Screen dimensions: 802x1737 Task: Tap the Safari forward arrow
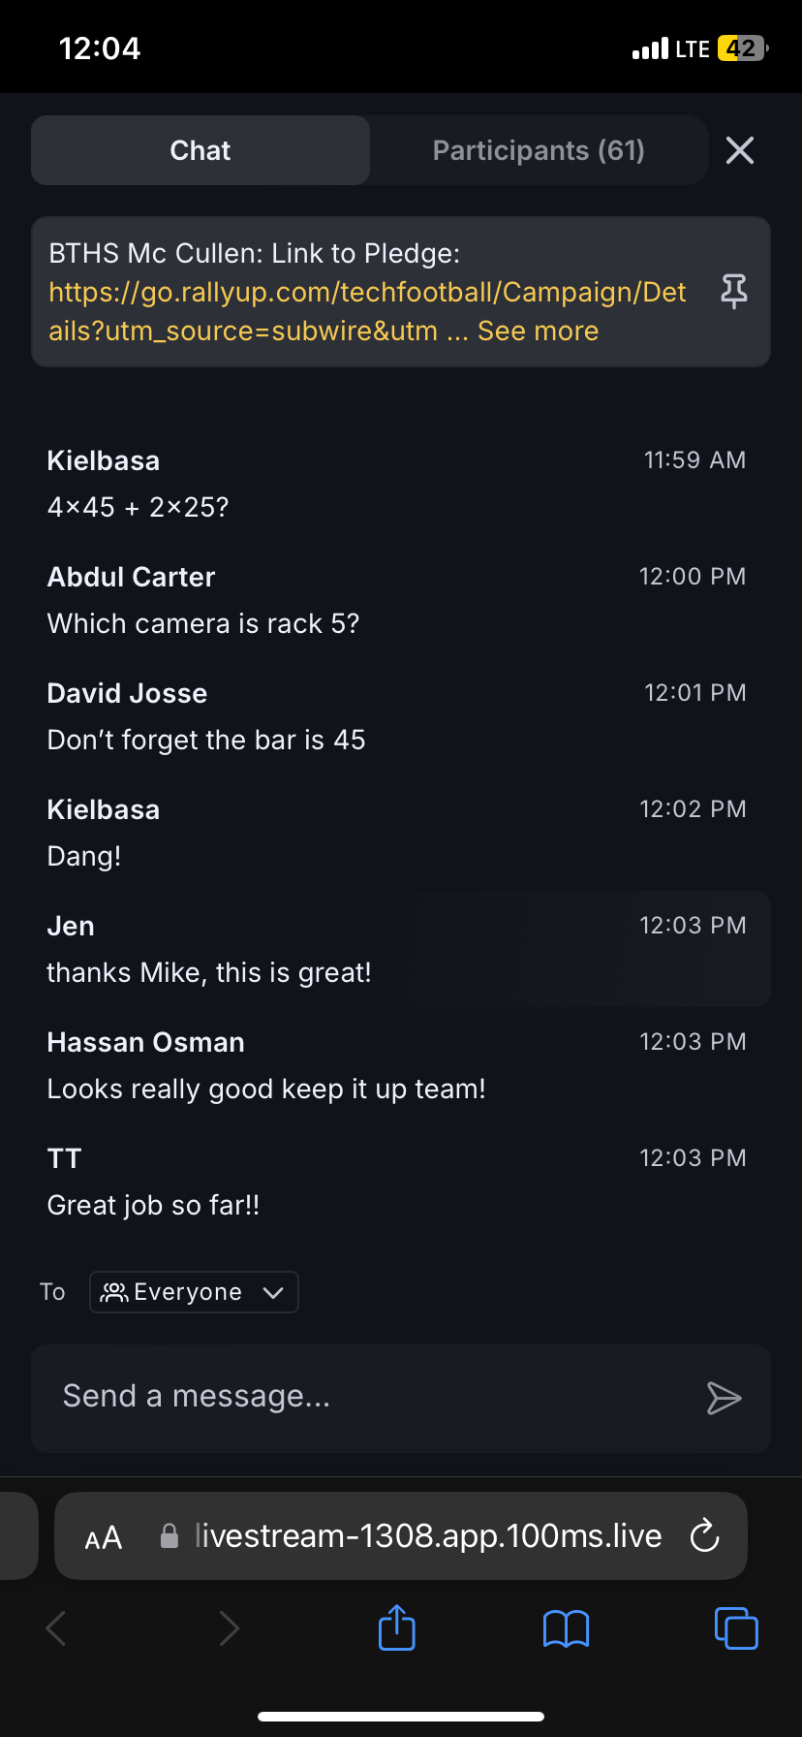(x=229, y=1628)
